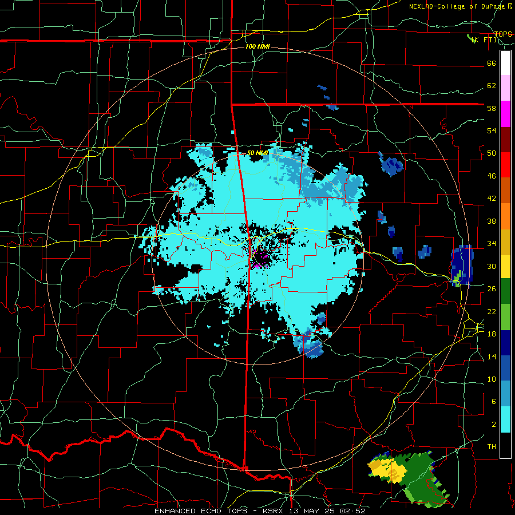
Task: Click the 62 label on the legend
Action: point(492,86)
